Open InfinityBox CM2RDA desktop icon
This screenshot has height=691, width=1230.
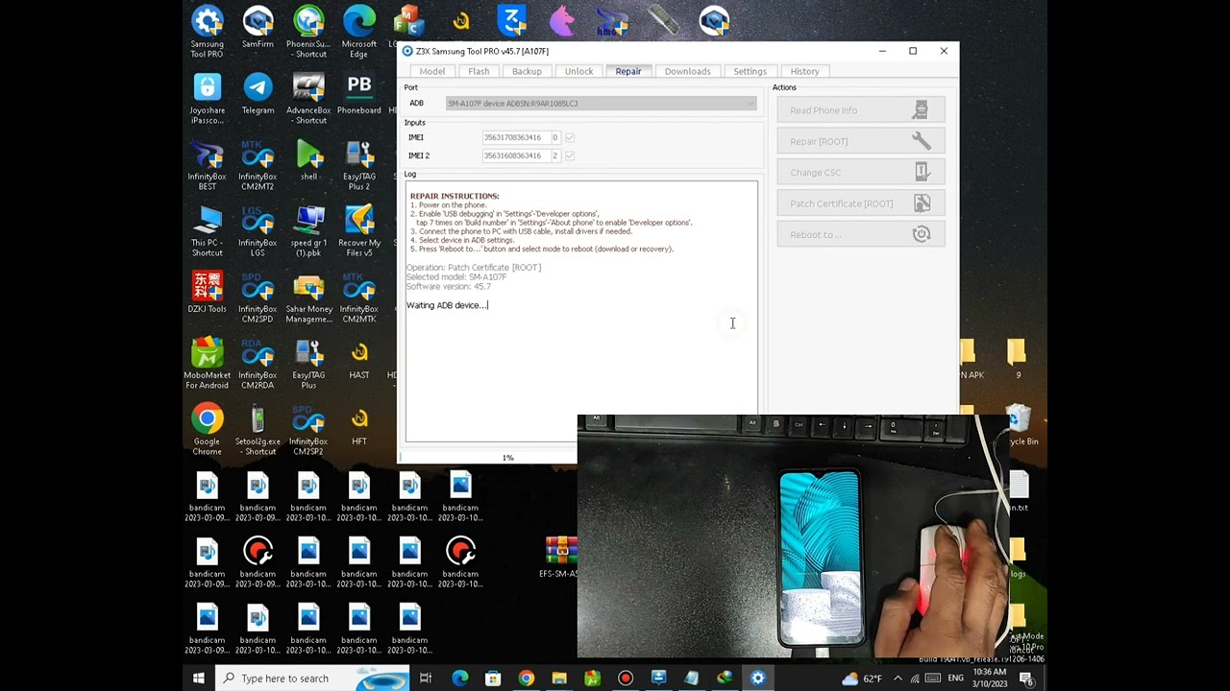[258, 363]
